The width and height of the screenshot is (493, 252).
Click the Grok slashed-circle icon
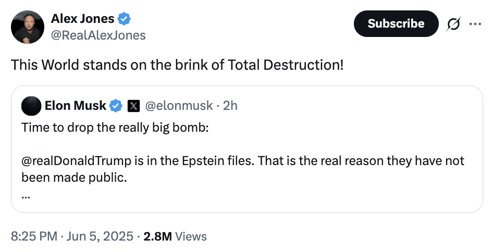(453, 24)
